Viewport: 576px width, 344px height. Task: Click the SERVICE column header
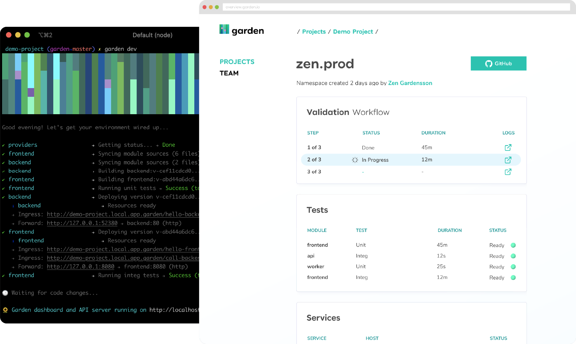317,338
